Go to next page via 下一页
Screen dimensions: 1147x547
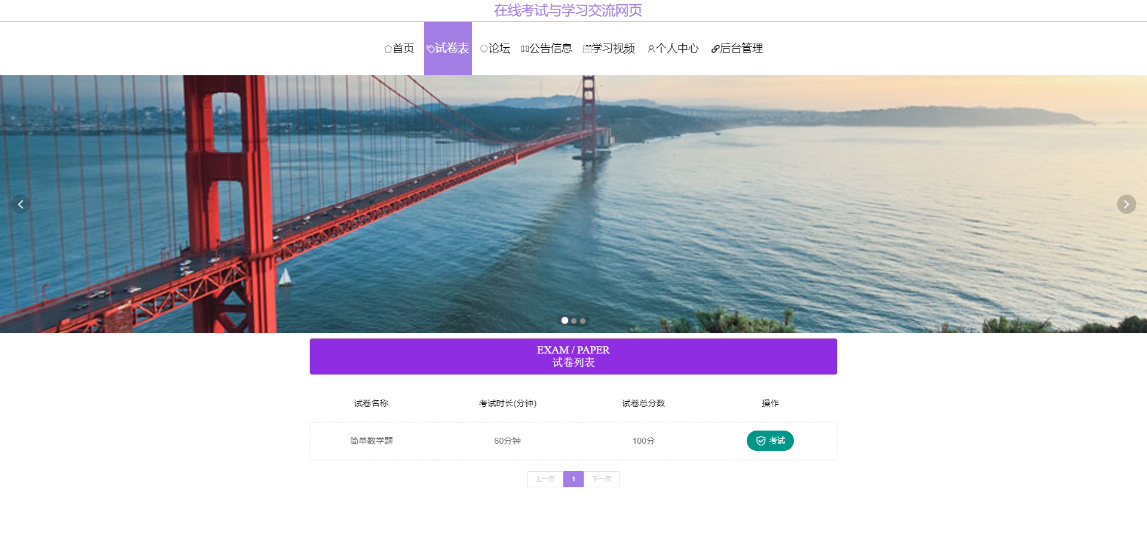pyautogui.click(x=602, y=479)
